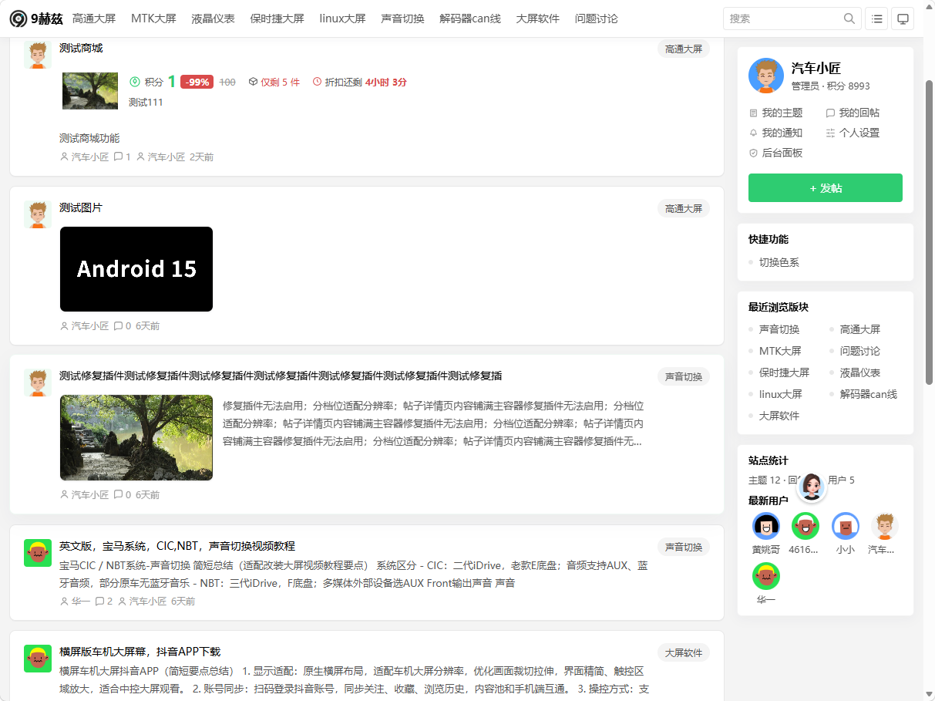
Task: Open 我的回帖 link
Action: [853, 113]
